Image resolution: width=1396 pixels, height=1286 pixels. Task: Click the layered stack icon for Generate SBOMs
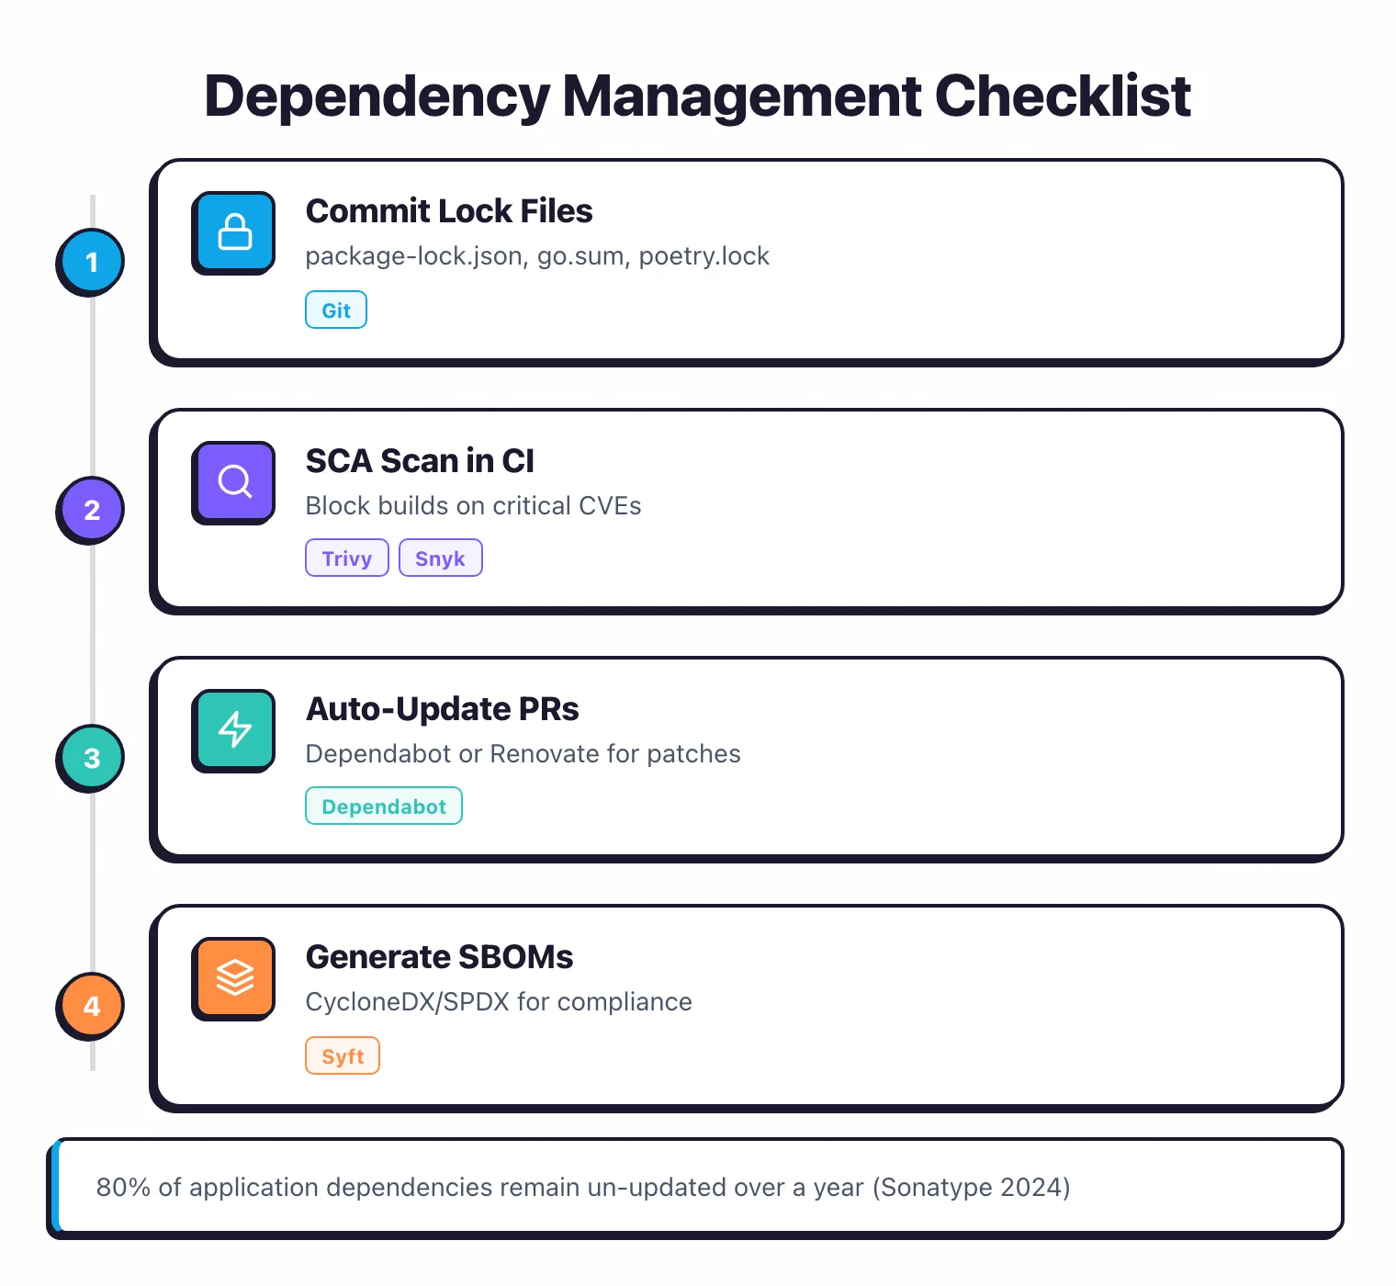(232, 978)
